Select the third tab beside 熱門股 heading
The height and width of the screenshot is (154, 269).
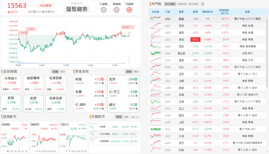(194, 4)
